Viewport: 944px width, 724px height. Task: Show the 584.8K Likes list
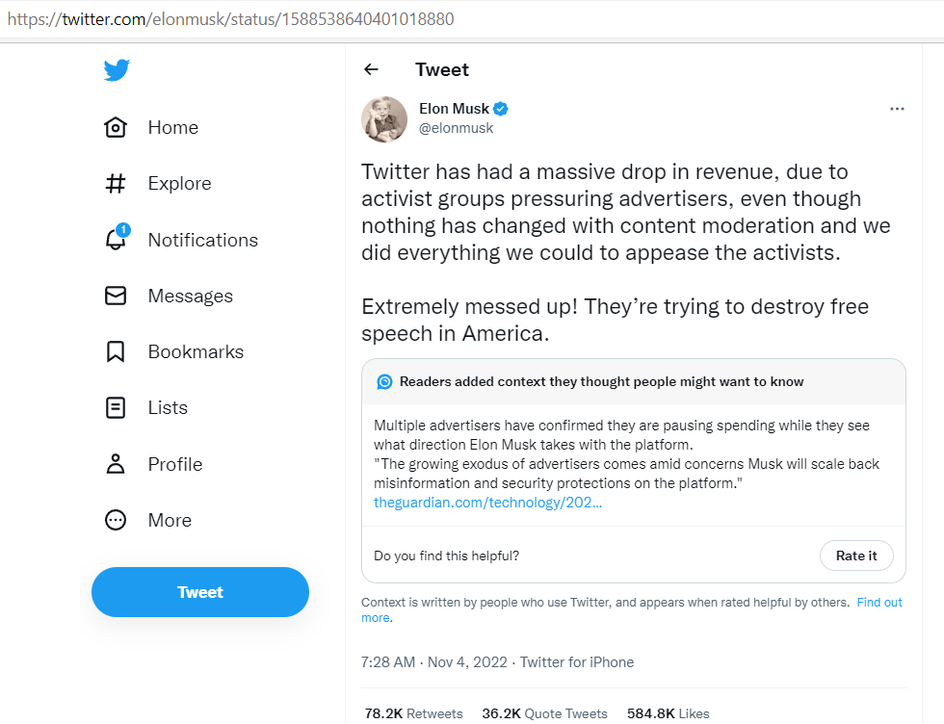pos(668,713)
